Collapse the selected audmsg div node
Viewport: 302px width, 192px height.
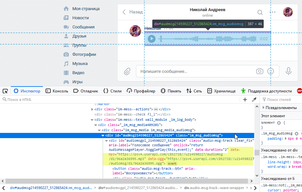click(x=103, y=136)
